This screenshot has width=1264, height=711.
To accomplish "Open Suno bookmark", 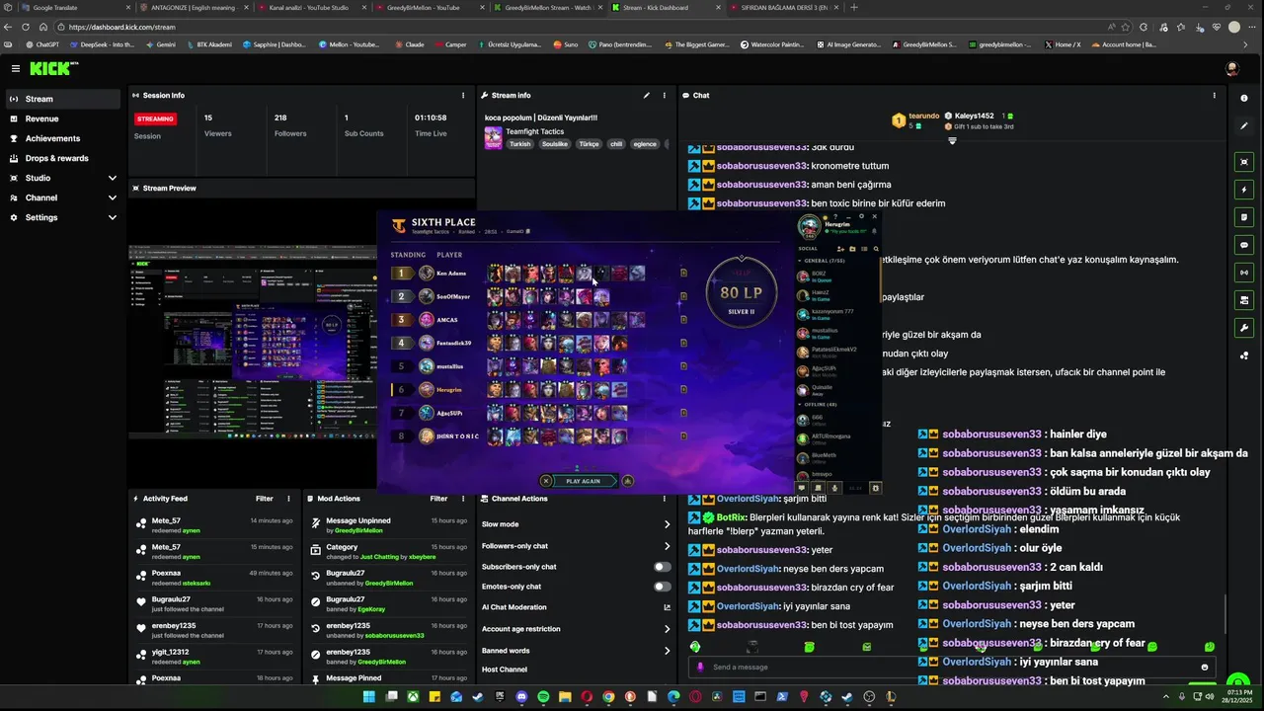I will point(565,44).
